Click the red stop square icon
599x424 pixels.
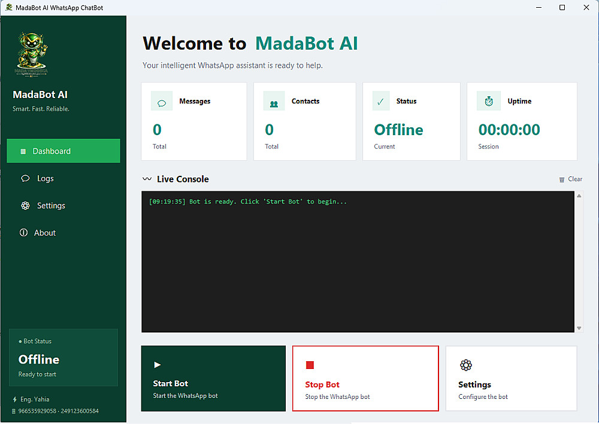click(310, 365)
